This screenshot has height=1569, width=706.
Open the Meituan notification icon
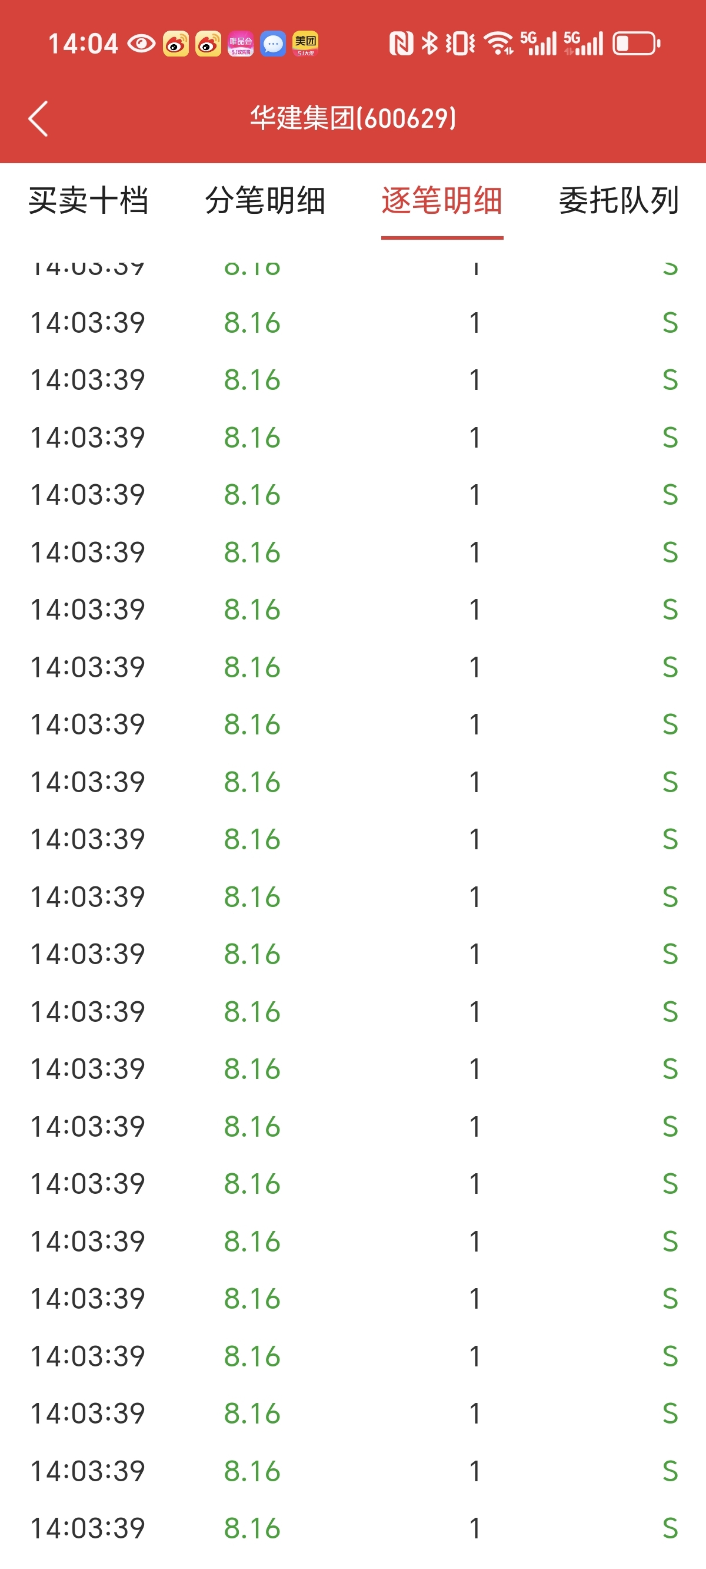point(305,44)
